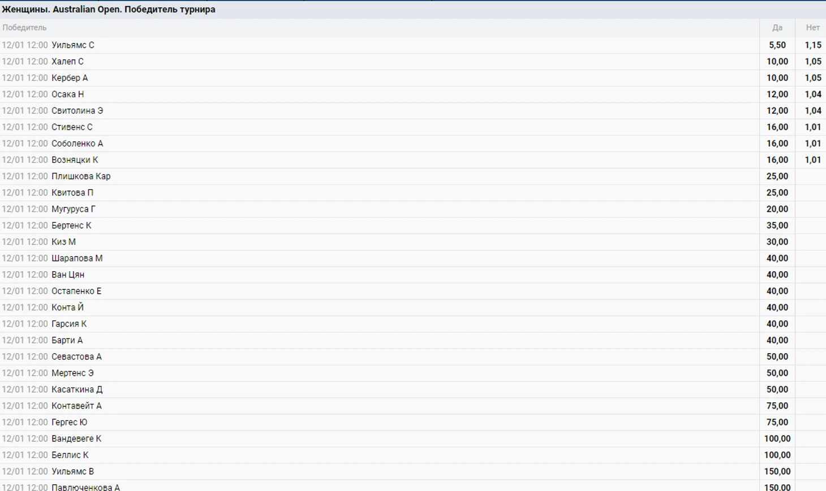Select Конта Й in the winner list
Viewport: 826px width, 491px height.
[67, 307]
